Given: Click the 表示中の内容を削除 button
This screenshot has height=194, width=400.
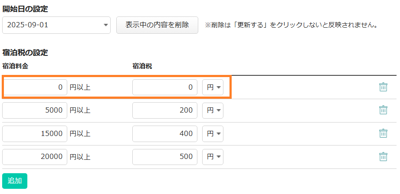Looking at the screenshot, I should (157, 25).
